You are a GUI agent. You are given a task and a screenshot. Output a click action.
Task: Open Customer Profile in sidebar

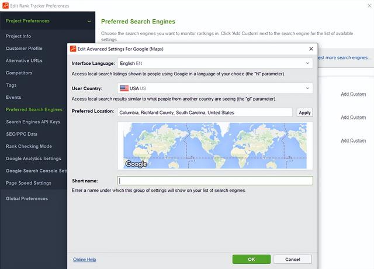24,48
